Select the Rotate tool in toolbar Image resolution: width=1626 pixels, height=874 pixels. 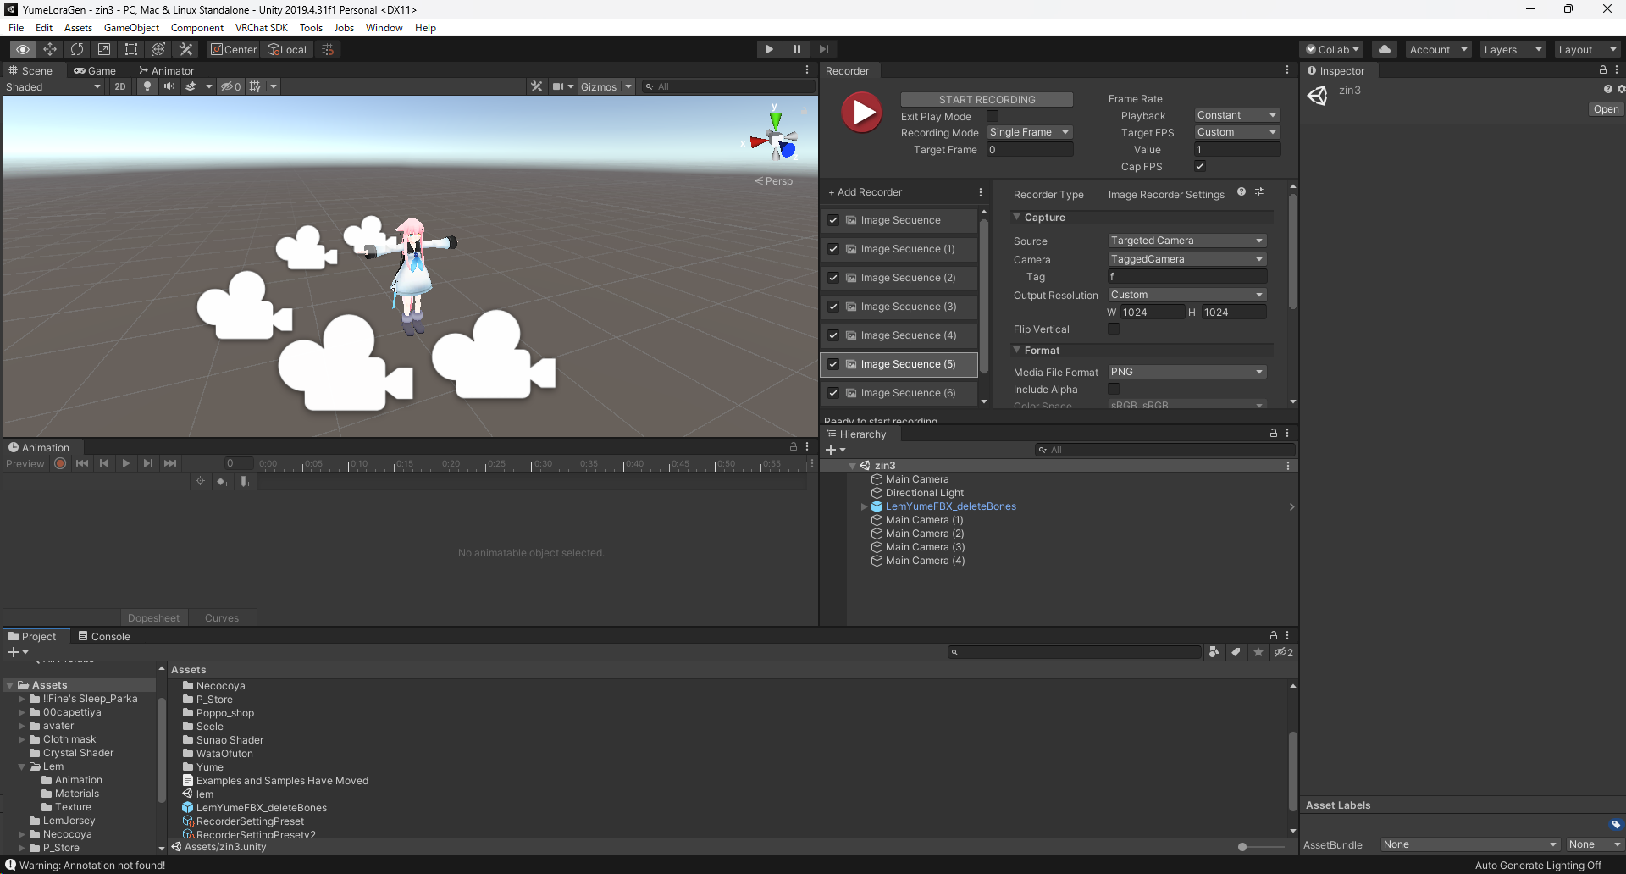pyautogui.click(x=77, y=49)
